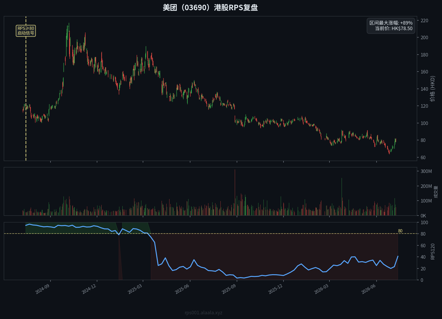Click the yellow 80 threshold label
The height and width of the screenshot is (319, 442).
pos(400,231)
